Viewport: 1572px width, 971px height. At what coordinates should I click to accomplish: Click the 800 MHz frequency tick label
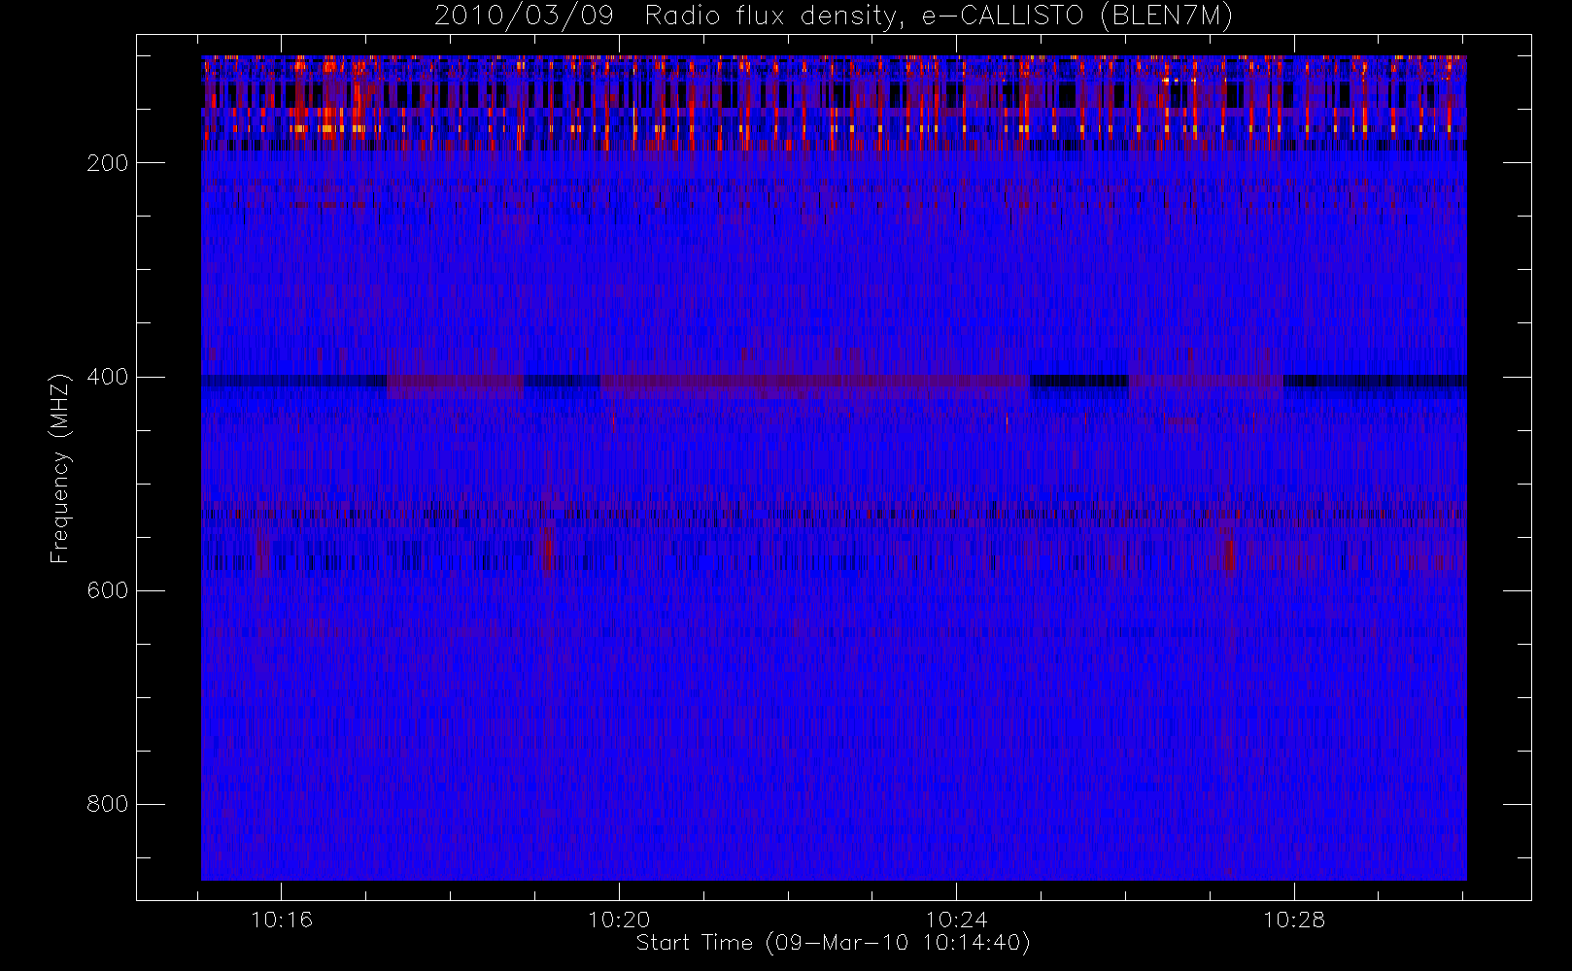108,804
